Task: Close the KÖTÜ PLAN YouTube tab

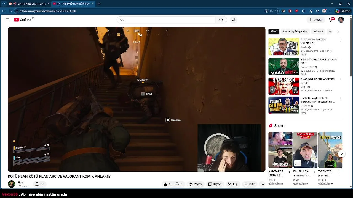Action: coord(92,4)
